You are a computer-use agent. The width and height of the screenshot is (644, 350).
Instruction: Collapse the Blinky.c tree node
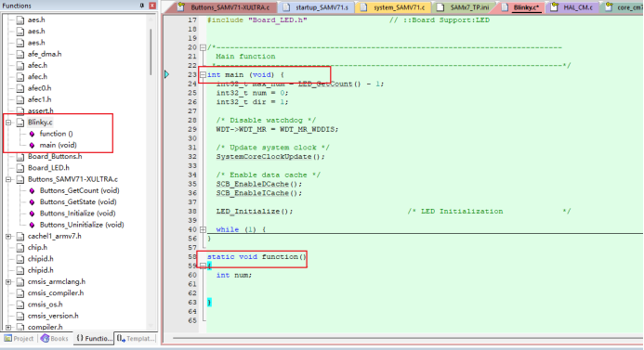coord(8,123)
